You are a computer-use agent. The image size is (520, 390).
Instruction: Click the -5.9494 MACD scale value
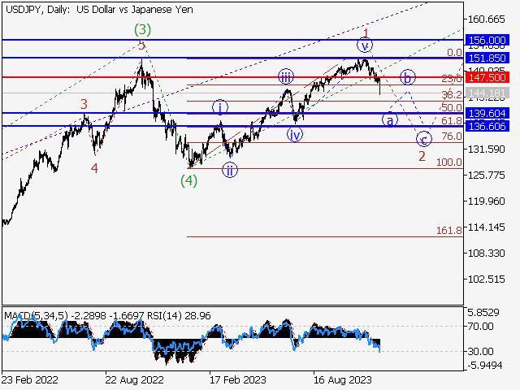(485, 366)
